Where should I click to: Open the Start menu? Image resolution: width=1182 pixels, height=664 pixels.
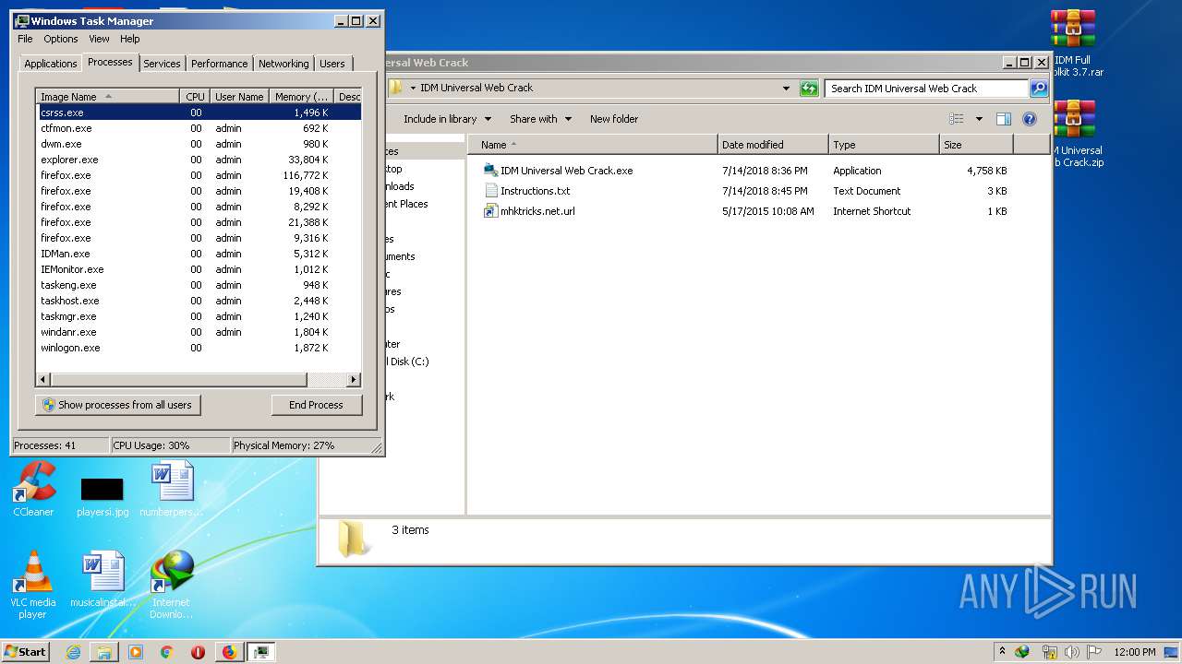(25, 652)
